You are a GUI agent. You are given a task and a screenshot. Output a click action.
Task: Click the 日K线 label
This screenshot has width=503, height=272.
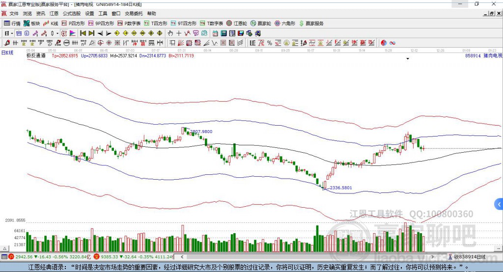[x=7, y=53]
